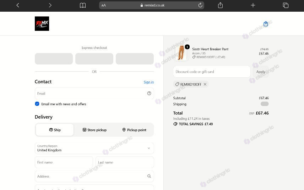The width and height of the screenshot is (304, 190).
Task: Click the middle express checkout button
Action: pyautogui.click(x=94, y=58)
